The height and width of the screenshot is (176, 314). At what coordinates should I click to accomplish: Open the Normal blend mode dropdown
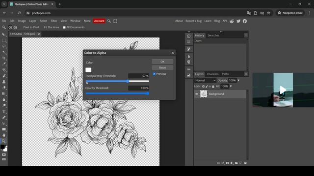coord(205,80)
